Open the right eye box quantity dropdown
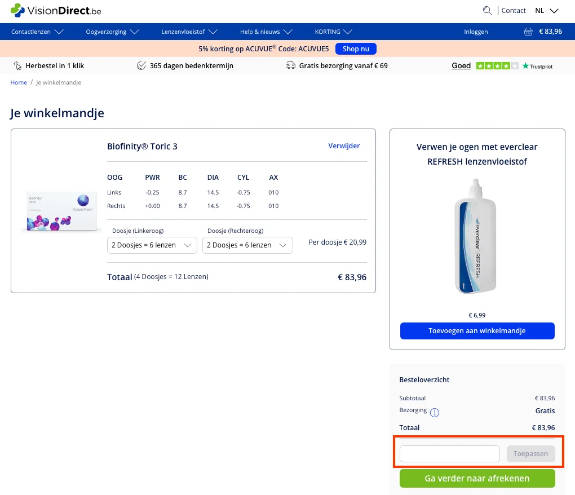 point(247,245)
